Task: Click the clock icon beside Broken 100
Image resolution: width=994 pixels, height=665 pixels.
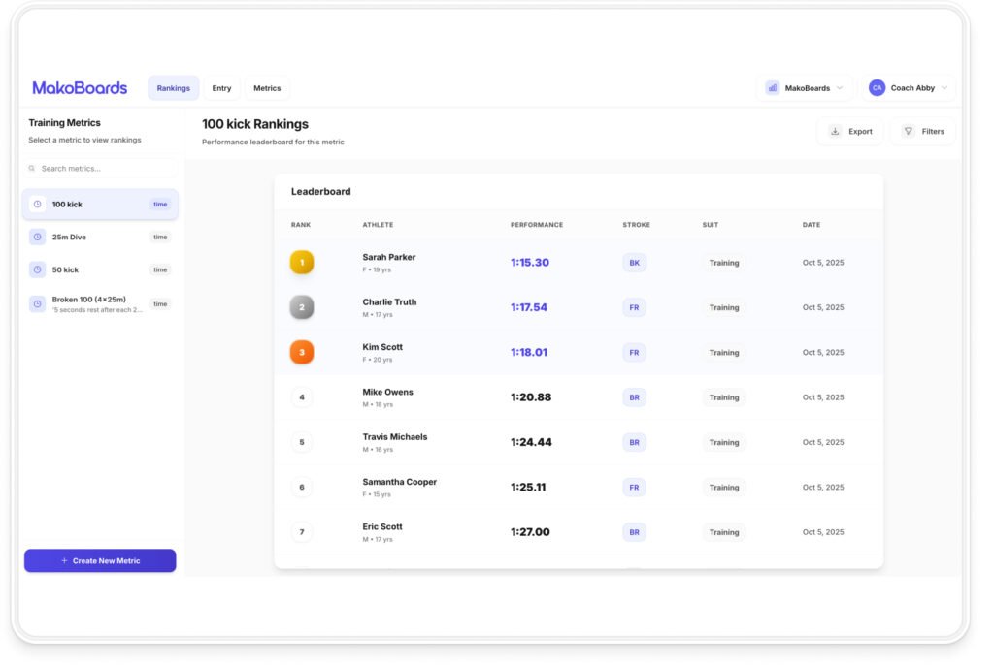Action: tap(37, 303)
